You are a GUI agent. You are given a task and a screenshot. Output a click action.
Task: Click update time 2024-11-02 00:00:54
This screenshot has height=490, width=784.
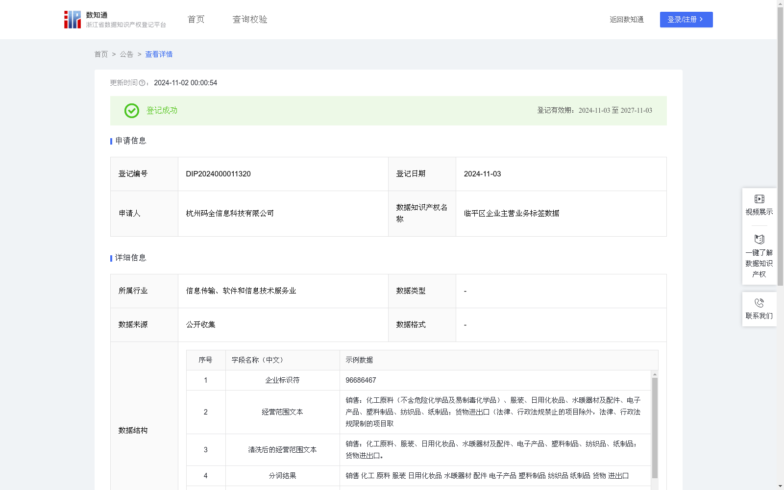[185, 83]
